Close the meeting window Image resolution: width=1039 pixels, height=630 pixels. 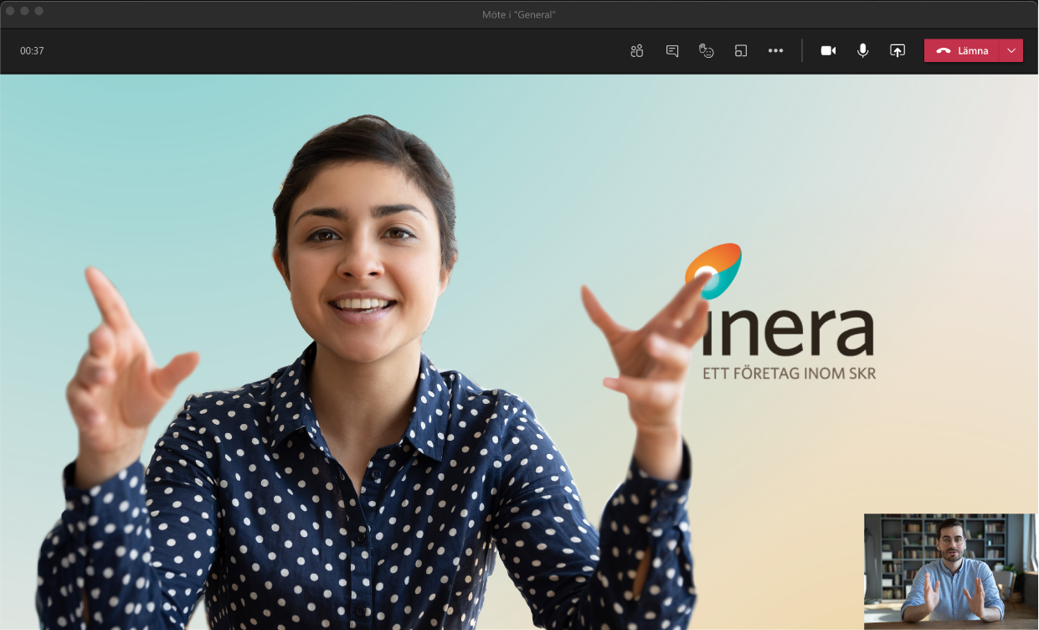coord(11,11)
